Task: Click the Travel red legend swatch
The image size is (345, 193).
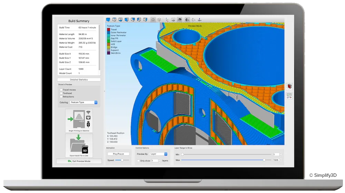Action: pos(108,29)
